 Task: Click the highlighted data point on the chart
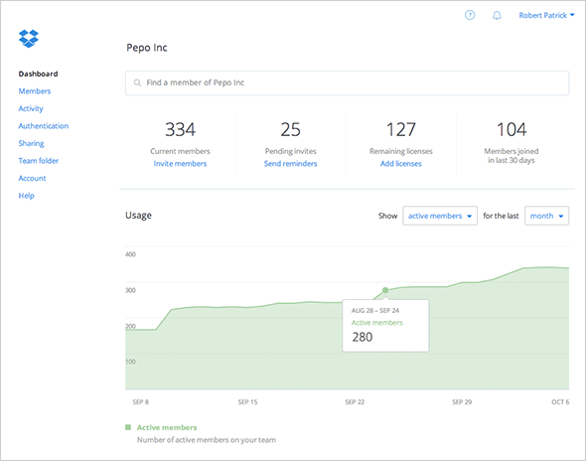click(385, 290)
